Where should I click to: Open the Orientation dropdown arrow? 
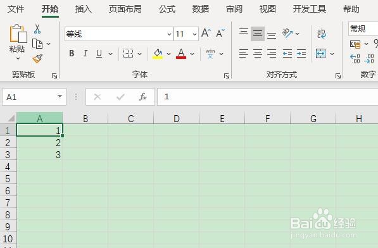pyautogui.click(x=297, y=34)
